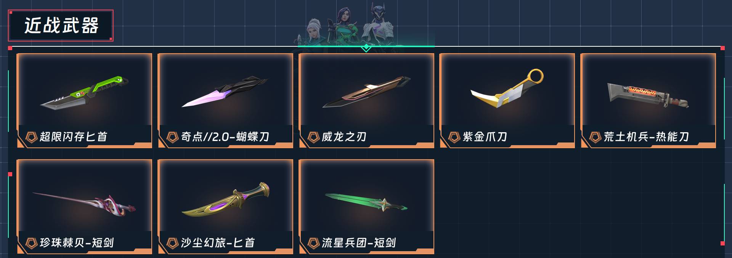Click the 近战武器 section header
Image resolution: width=732 pixels, height=258 pixels.
(x=61, y=25)
